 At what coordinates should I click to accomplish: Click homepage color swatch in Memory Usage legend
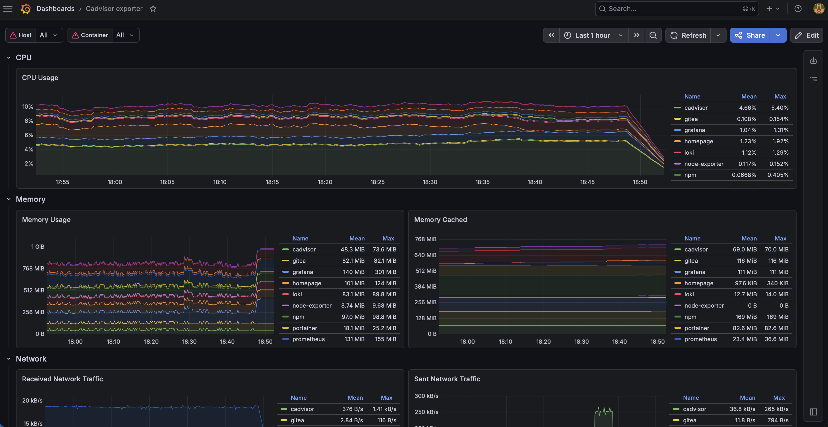tap(285, 283)
